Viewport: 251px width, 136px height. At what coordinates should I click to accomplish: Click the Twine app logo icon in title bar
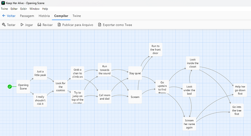pyautogui.click(x=3, y=3)
